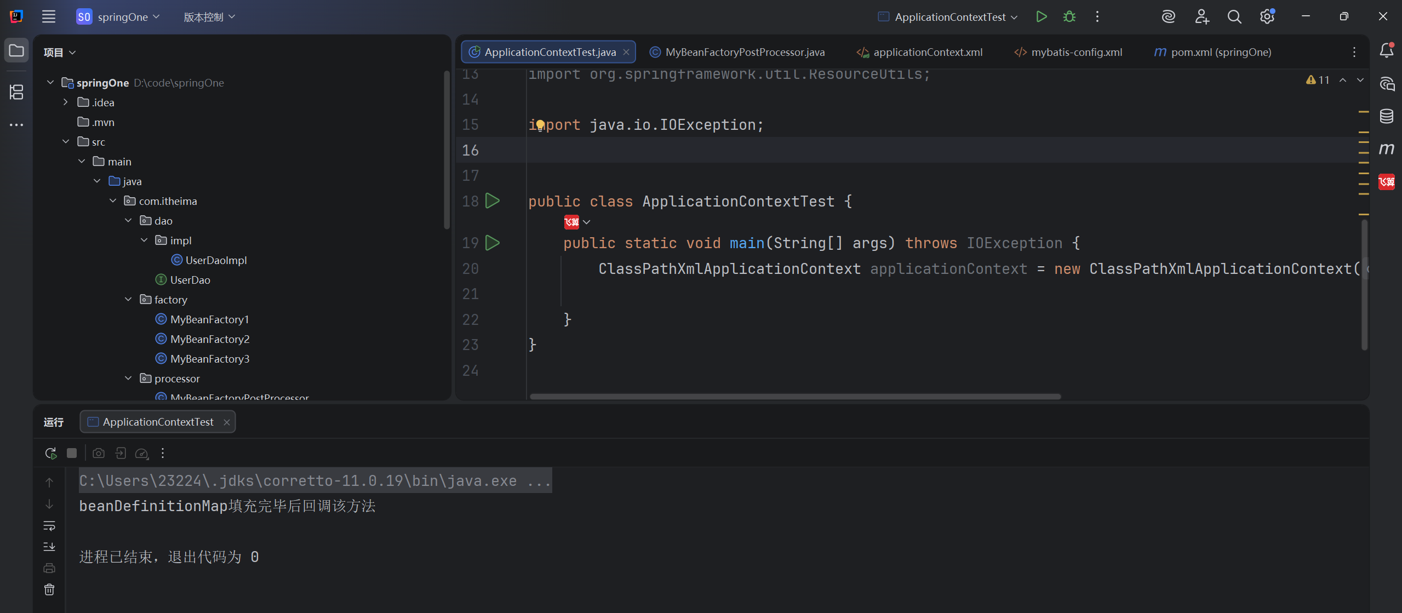This screenshot has height=613, width=1402.
Task: Open the Database tool window
Action: [1386, 116]
